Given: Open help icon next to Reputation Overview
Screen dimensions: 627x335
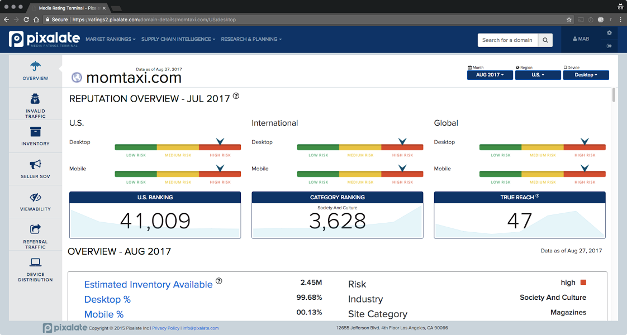Looking at the screenshot, I should 236,96.
